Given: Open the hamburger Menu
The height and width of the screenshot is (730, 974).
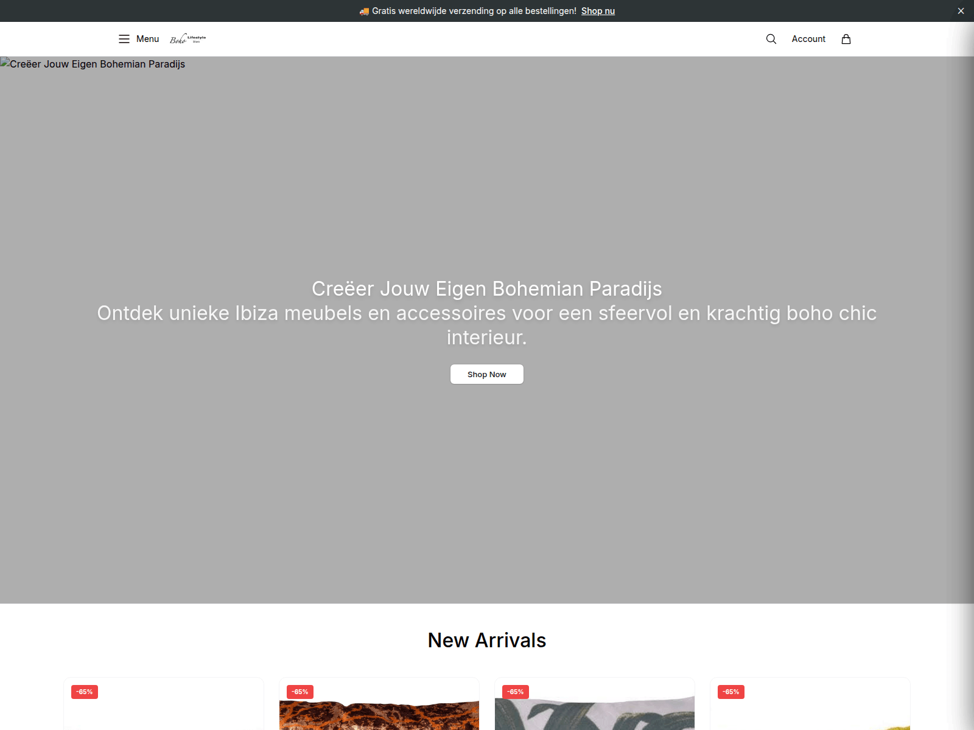Looking at the screenshot, I should (x=138, y=39).
